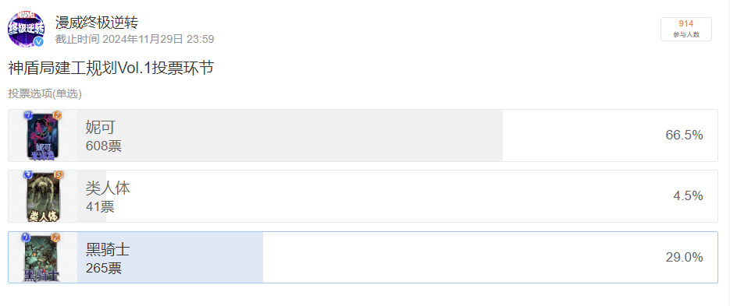730x306 pixels.
Task: Select the 类人体 poll option name
Action: (108, 188)
